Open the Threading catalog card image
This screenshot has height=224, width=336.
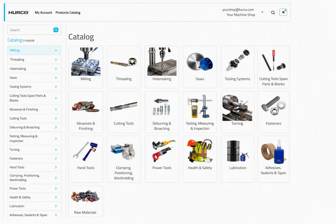tap(124, 62)
